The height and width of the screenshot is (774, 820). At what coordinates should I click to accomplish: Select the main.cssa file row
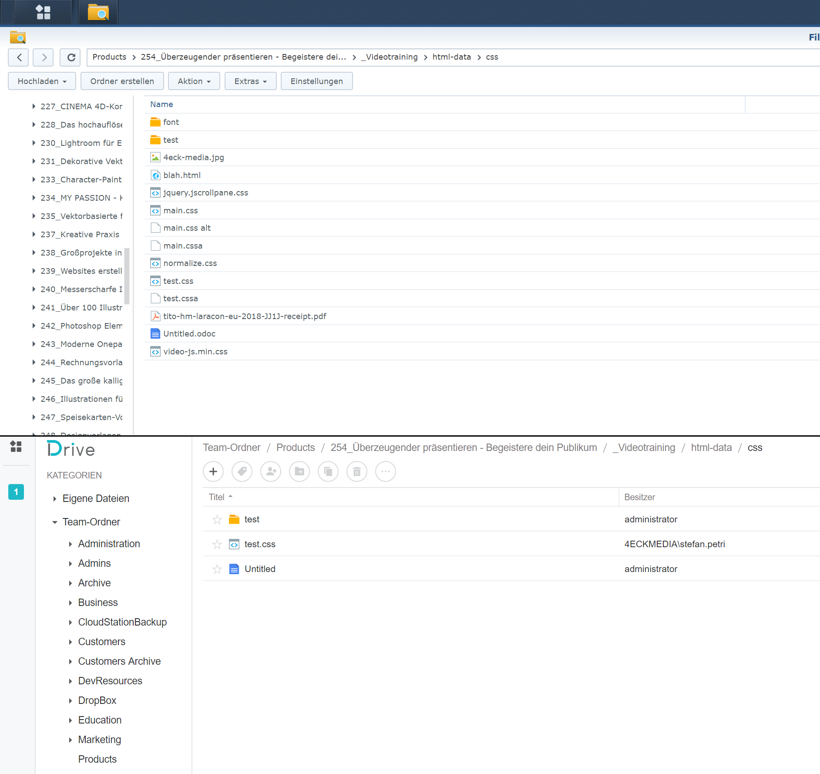(x=482, y=246)
